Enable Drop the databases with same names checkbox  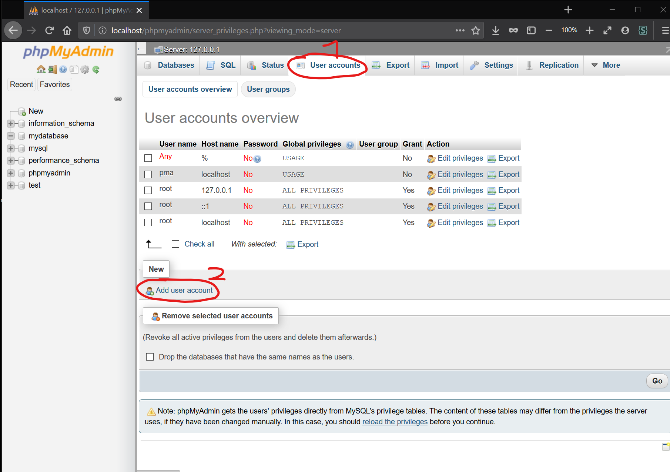pyautogui.click(x=150, y=357)
